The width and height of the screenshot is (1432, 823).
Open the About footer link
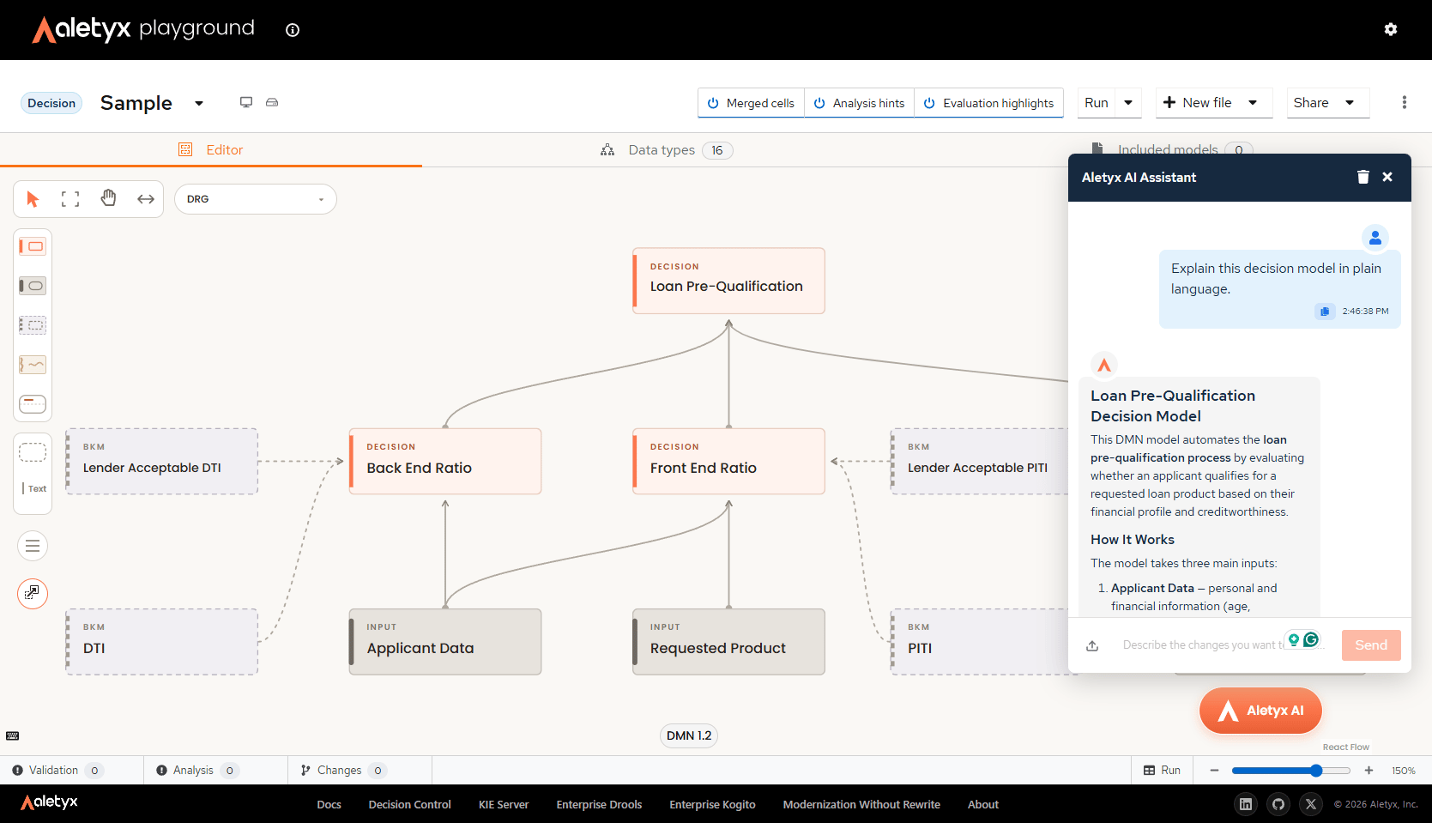(x=983, y=804)
